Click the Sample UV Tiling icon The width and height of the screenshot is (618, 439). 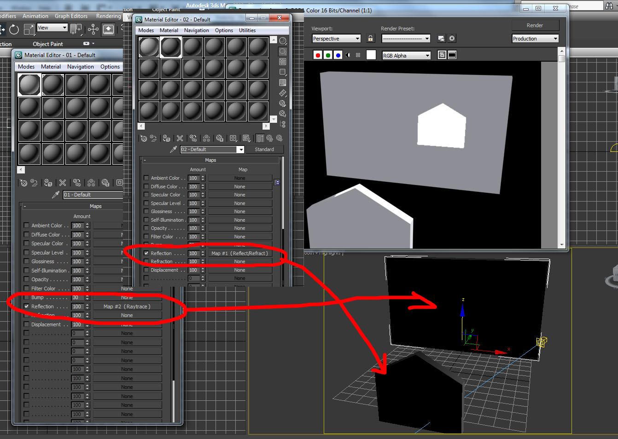pyautogui.click(x=283, y=72)
